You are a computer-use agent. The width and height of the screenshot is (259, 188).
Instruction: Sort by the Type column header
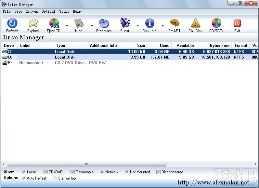click(x=70, y=46)
